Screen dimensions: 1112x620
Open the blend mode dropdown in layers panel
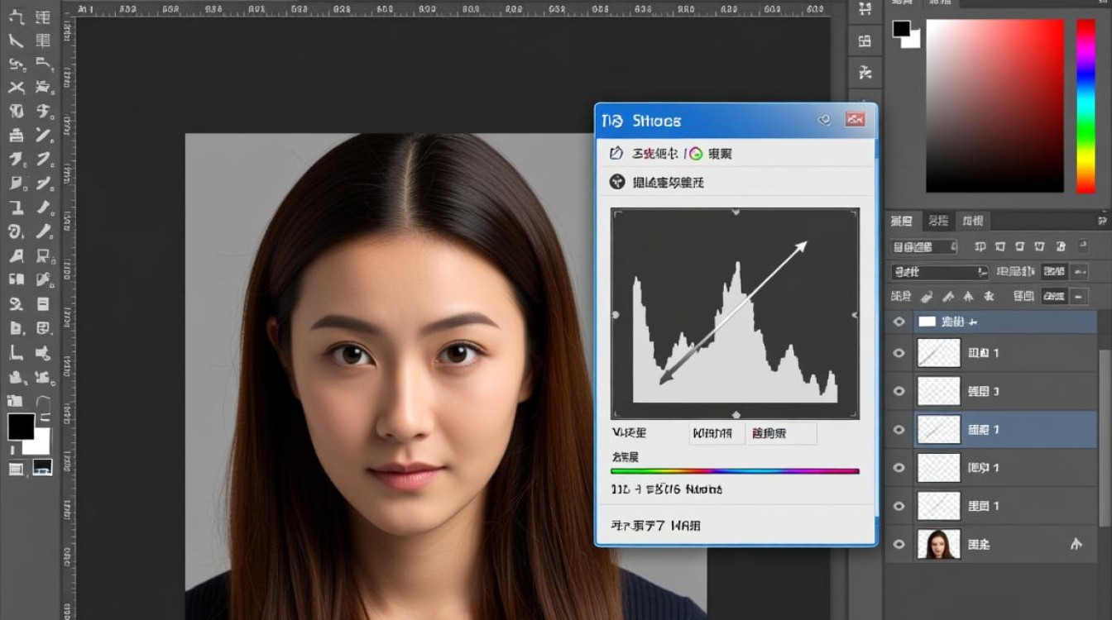939,272
